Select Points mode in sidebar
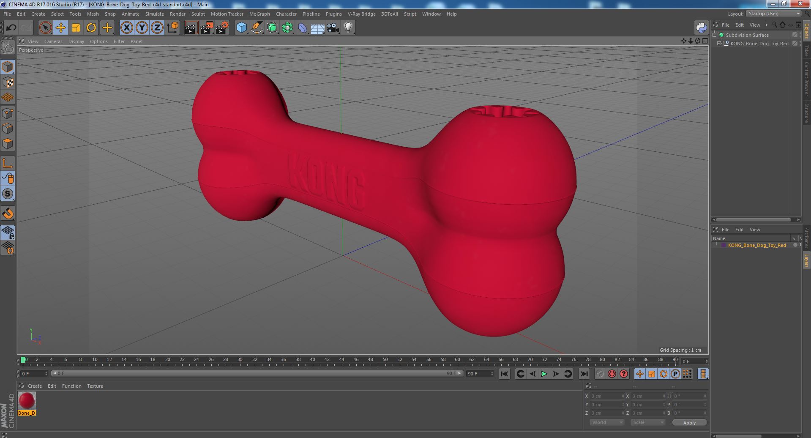This screenshot has width=811, height=438. click(8, 113)
